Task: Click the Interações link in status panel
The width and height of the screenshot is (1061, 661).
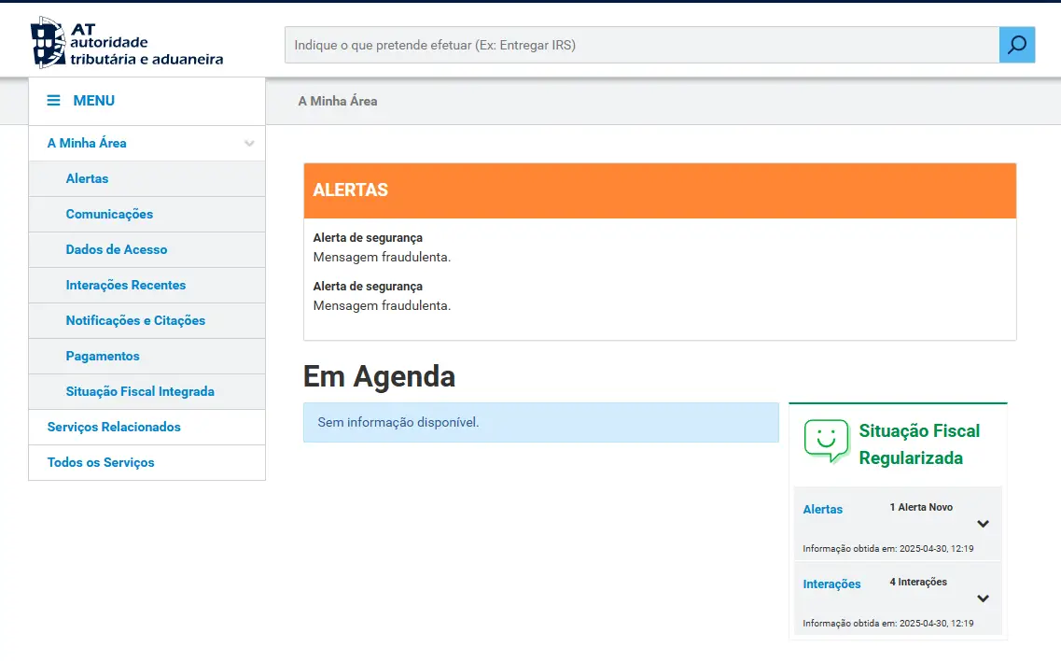Action: tap(831, 584)
